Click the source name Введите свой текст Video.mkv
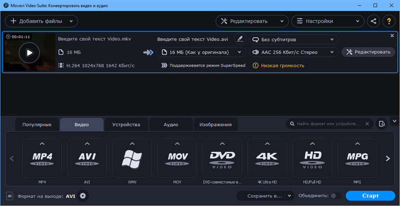Image resolution: width=400 pixels, height=206 pixels. point(94,39)
